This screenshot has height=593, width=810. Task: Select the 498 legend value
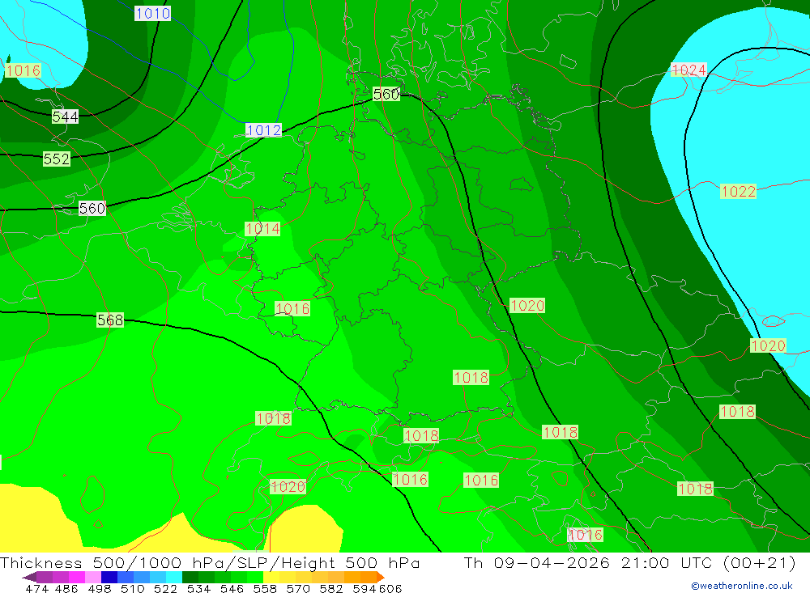98,589
